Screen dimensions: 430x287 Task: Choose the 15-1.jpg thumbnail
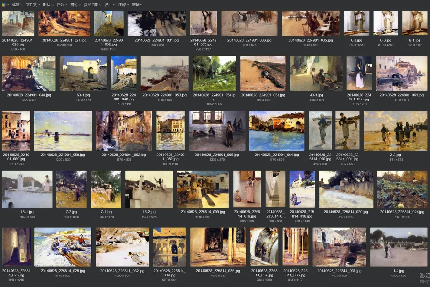[27, 189]
